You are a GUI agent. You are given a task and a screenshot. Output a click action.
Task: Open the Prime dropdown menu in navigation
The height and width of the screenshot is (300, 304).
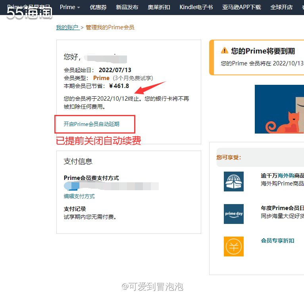pyautogui.click(x=70, y=7)
